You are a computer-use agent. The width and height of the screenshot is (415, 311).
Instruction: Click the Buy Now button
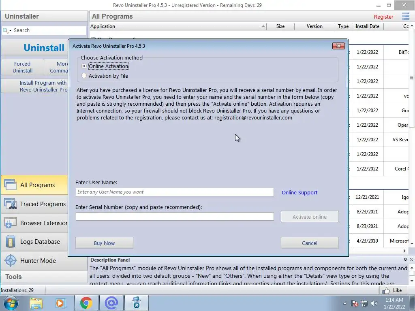104,243
